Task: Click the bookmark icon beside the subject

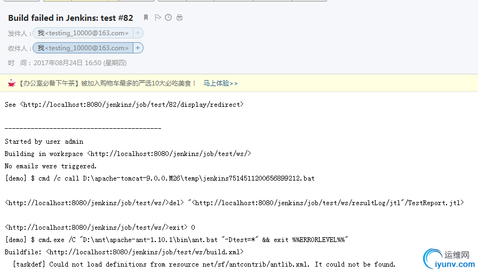Action: (x=146, y=18)
